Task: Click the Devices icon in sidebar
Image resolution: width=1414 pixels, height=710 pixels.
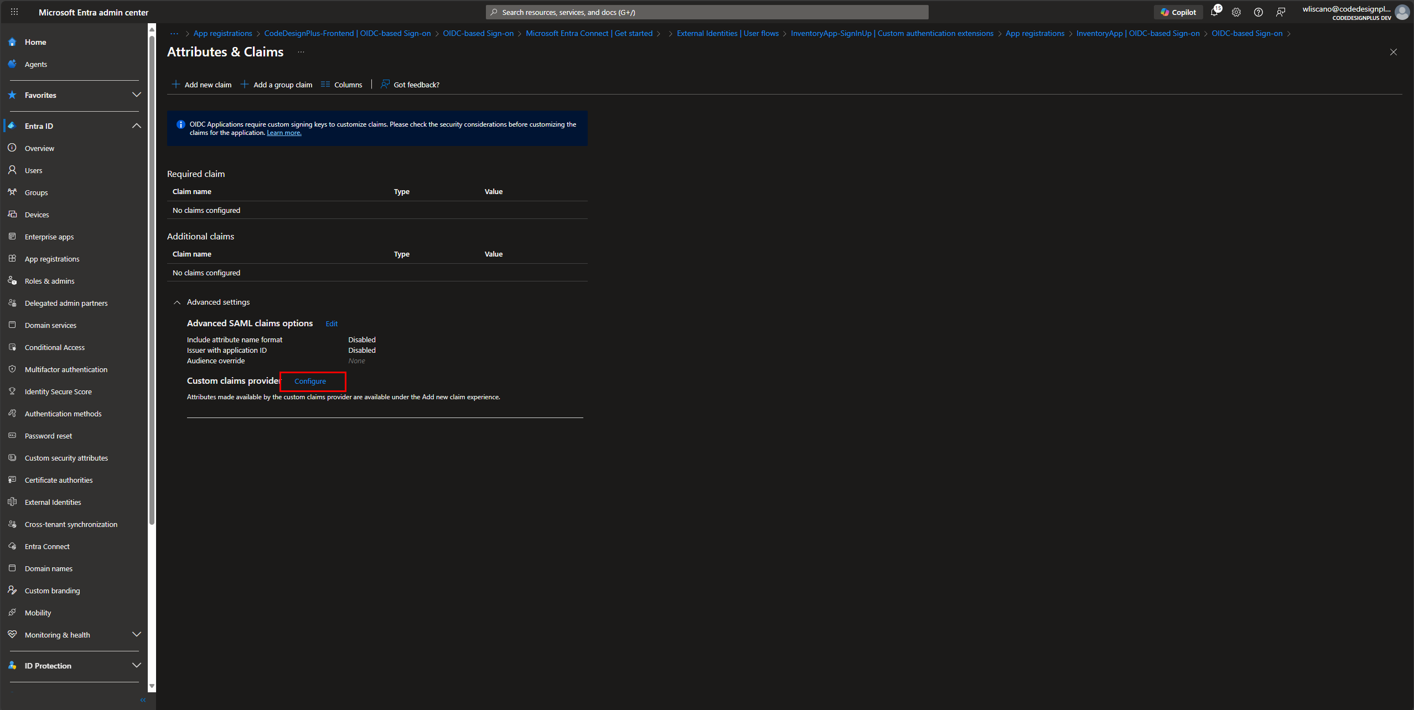Action: coord(12,214)
